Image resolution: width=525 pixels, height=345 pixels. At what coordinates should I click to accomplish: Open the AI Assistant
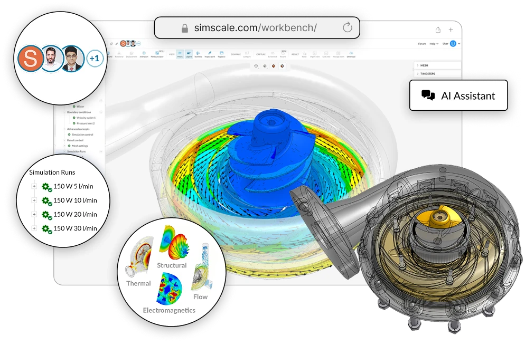click(x=458, y=95)
